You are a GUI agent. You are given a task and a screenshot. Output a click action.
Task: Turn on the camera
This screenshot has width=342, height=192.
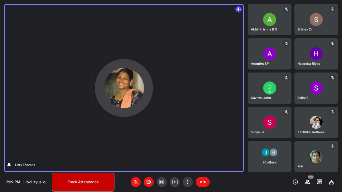pyautogui.click(x=149, y=182)
